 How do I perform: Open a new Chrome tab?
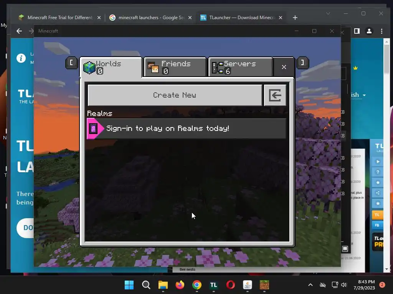(x=295, y=18)
